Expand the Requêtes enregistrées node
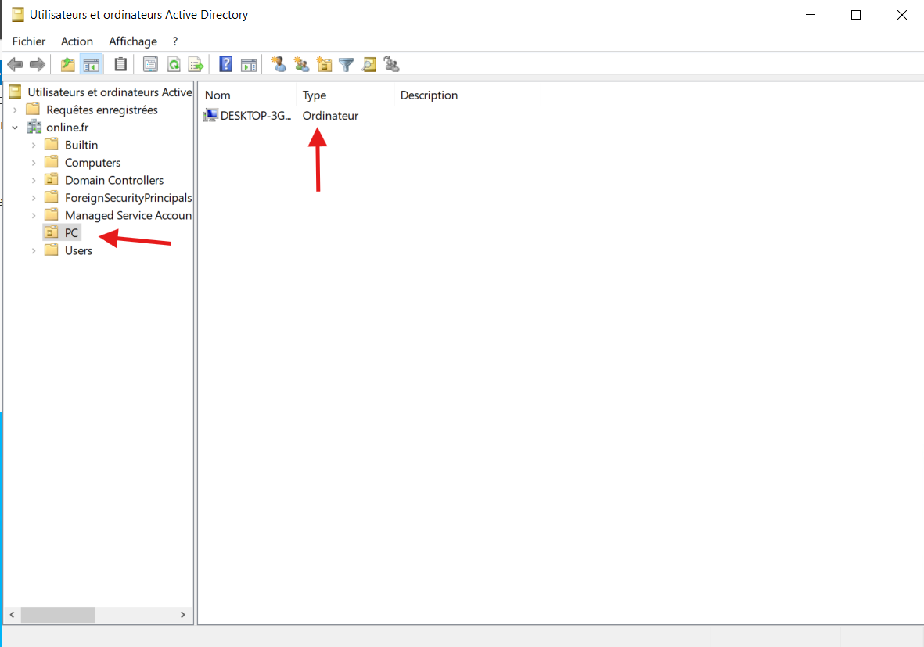Screen dimensions: 924x647 (x=16, y=110)
